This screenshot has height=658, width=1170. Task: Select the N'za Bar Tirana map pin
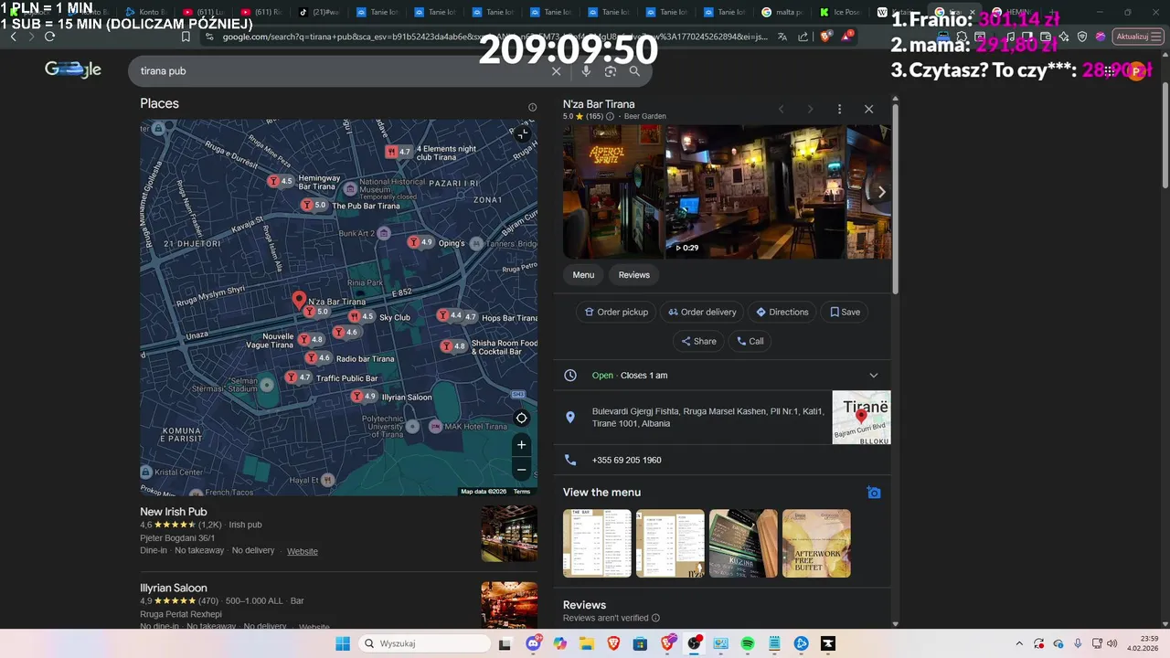point(299,299)
